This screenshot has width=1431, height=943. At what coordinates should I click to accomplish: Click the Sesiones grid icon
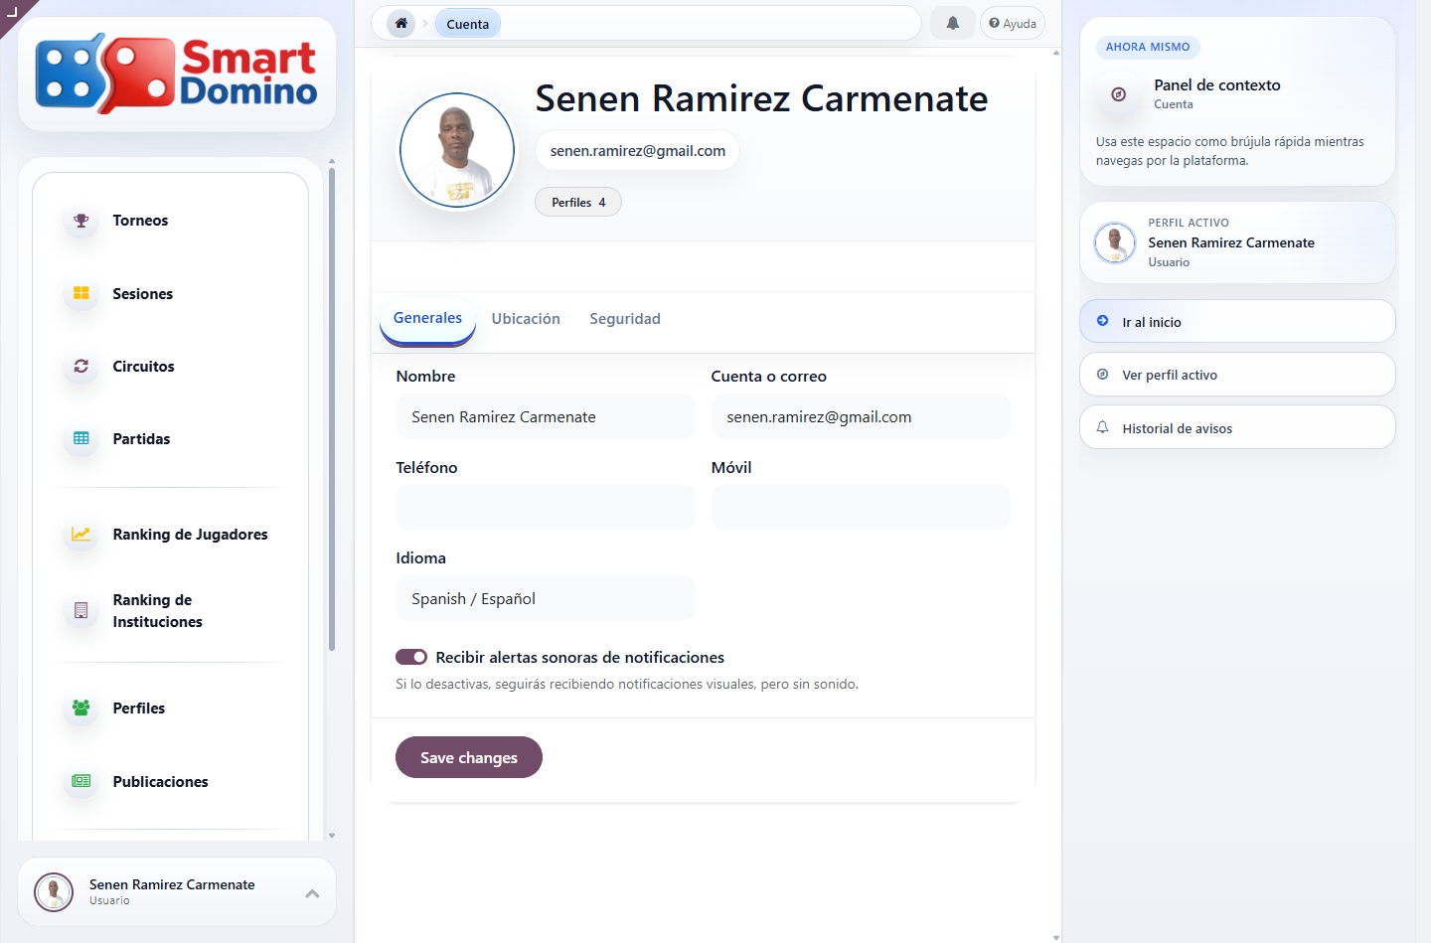coord(81,293)
